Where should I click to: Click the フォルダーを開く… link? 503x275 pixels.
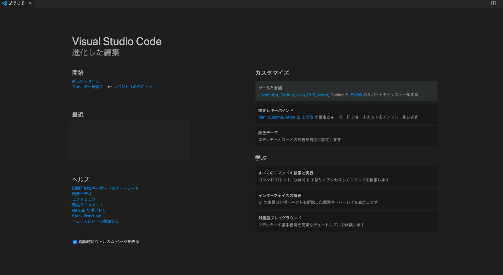[x=89, y=87]
